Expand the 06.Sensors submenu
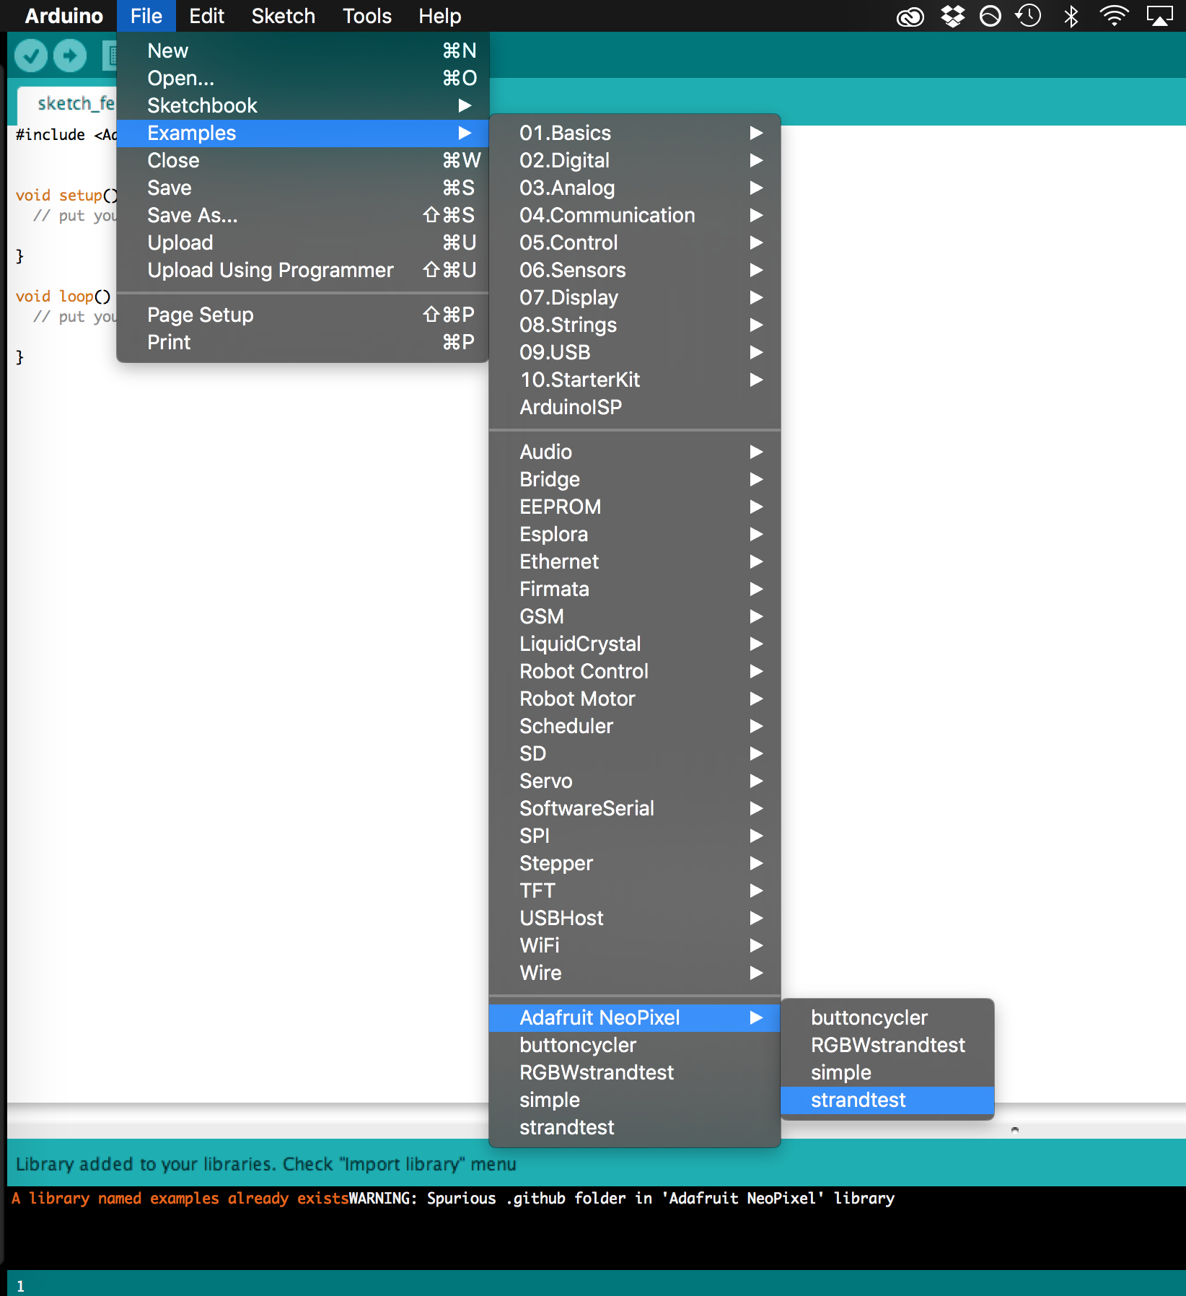 (635, 270)
